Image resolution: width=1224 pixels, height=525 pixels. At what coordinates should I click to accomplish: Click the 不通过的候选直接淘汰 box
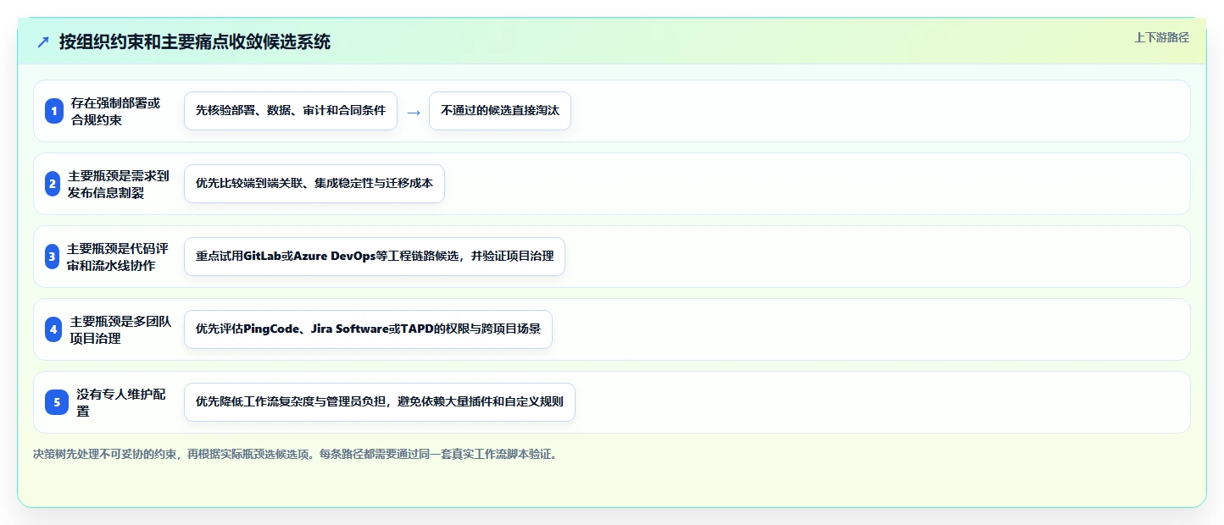[x=500, y=111]
